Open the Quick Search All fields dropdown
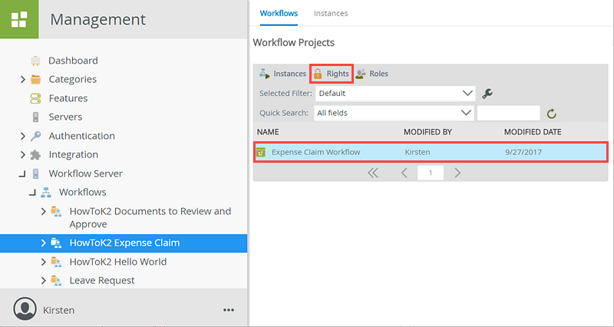 coord(394,113)
